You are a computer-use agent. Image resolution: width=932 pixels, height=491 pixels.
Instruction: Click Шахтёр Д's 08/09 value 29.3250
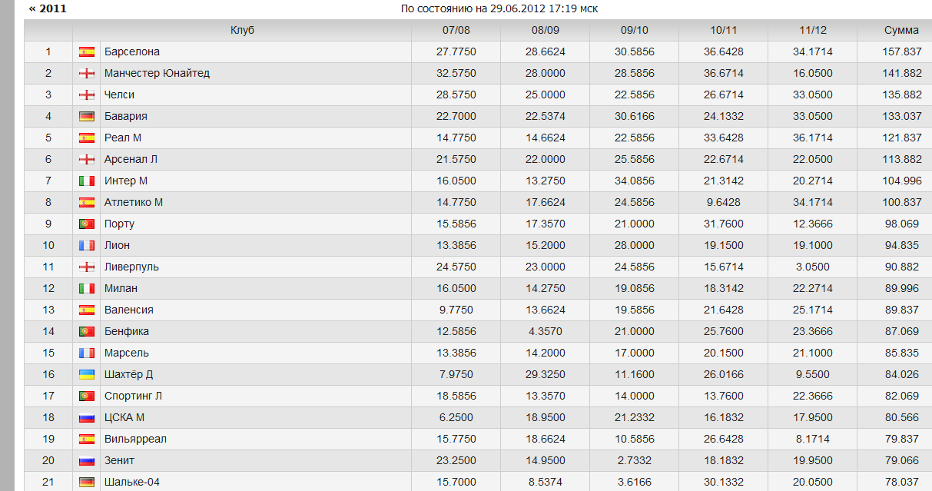tap(546, 374)
